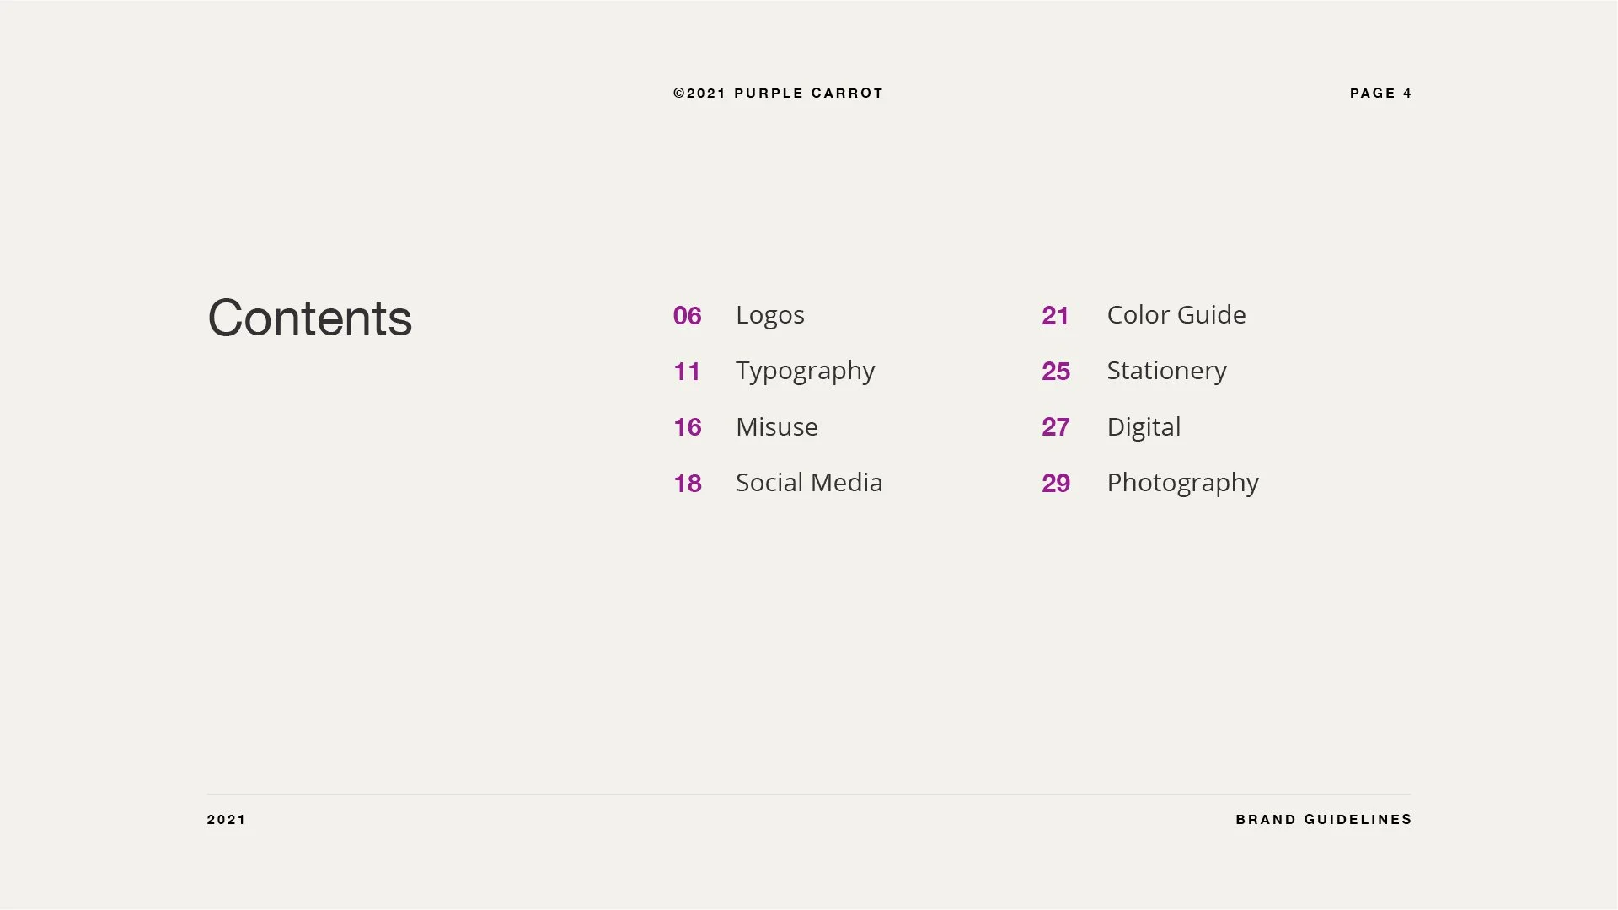Viewport: 1618px width, 910px height.
Task: Click the Contents heading
Action: (x=309, y=318)
